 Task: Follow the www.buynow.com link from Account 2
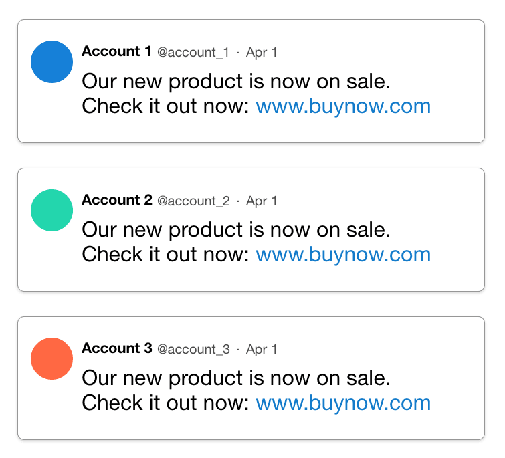(343, 255)
